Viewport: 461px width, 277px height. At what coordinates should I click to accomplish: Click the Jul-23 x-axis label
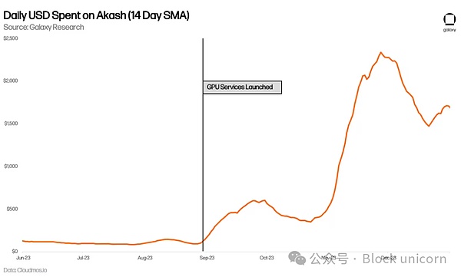(83, 258)
